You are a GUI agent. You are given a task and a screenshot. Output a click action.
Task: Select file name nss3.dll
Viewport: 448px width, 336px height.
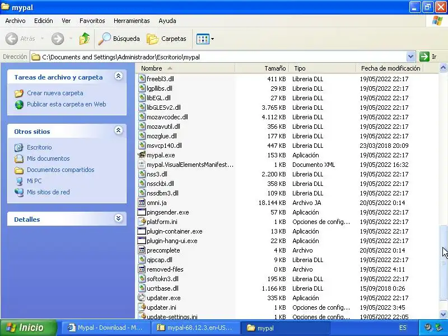(157, 174)
